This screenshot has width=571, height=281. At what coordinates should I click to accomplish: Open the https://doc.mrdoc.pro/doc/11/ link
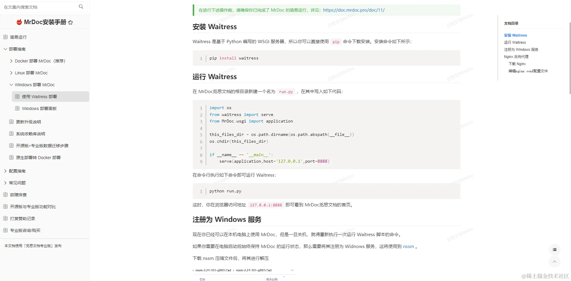pos(354,10)
